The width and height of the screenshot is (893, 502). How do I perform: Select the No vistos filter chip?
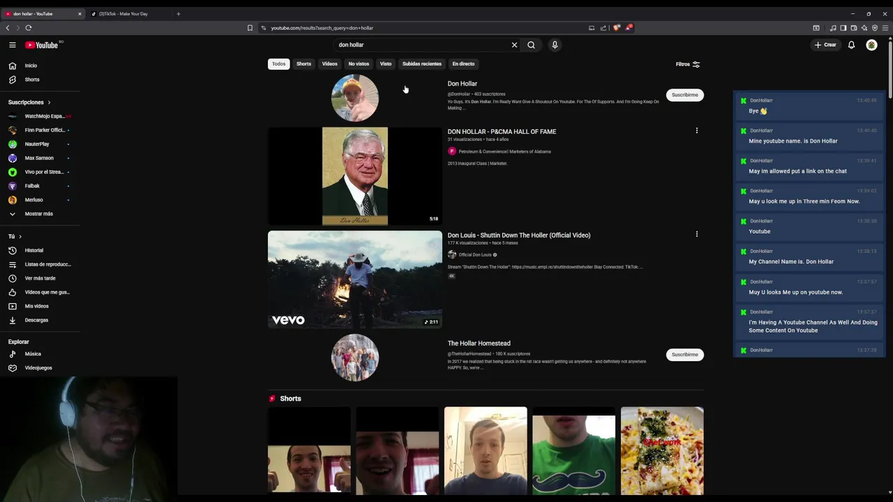pyautogui.click(x=359, y=64)
